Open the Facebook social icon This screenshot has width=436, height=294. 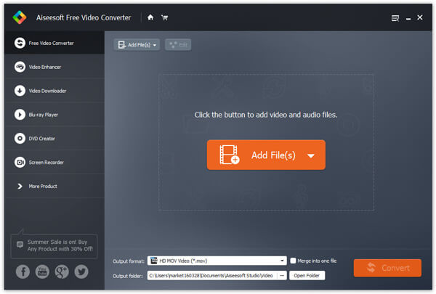[x=23, y=271]
